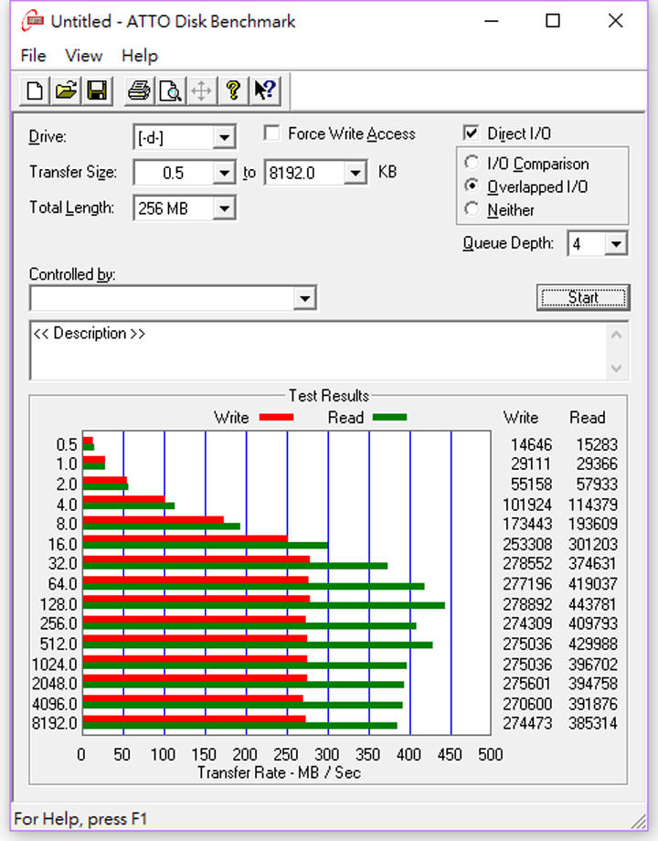Click the yellow question mark About icon
The width and height of the screenshot is (658, 841).
pyautogui.click(x=233, y=90)
